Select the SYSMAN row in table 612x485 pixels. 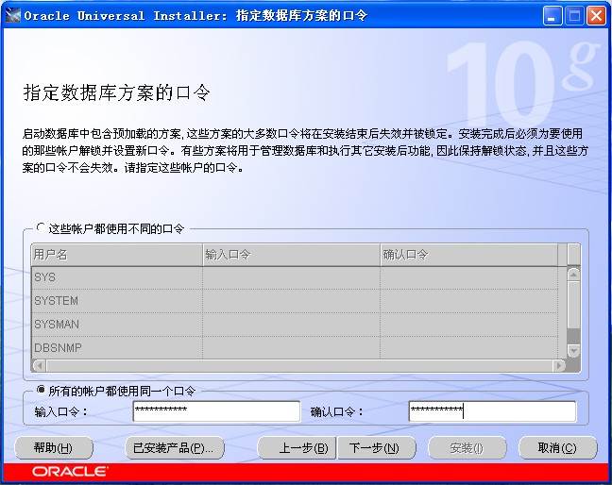295,325
